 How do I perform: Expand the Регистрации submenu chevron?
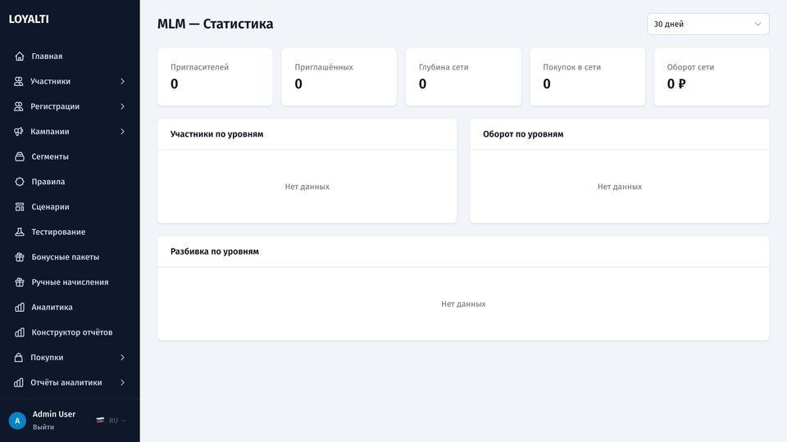pyautogui.click(x=122, y=106)
